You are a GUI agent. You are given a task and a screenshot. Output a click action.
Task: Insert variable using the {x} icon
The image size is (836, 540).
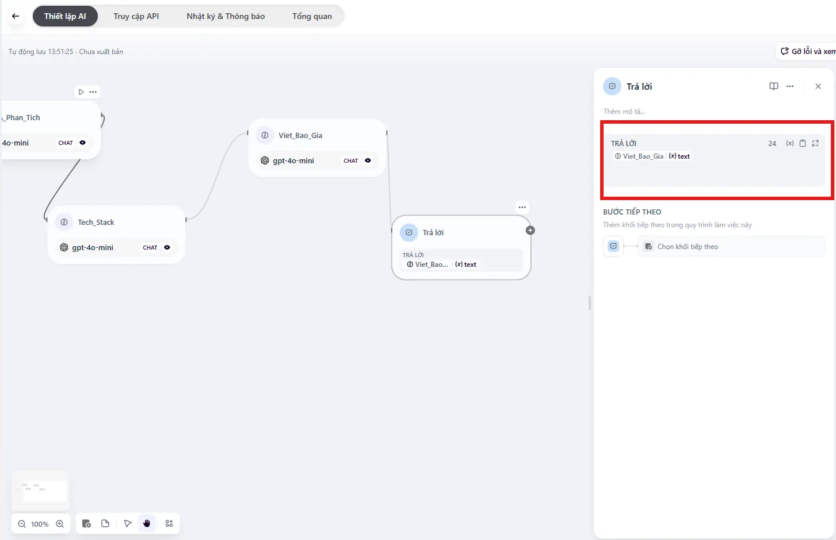tap(790, 143)
